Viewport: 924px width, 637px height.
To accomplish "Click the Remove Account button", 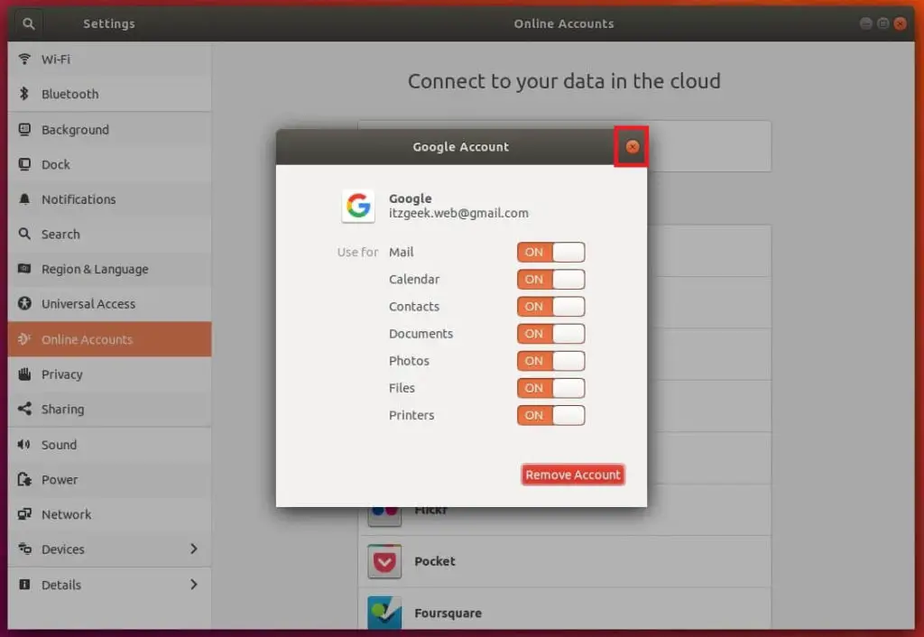I will point(573,475).
